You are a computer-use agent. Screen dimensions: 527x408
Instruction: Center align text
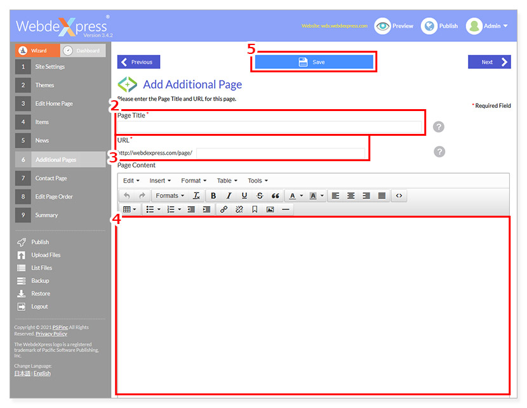351,196
